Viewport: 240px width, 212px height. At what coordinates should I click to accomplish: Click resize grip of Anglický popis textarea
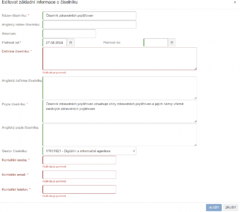pos(195,144)
